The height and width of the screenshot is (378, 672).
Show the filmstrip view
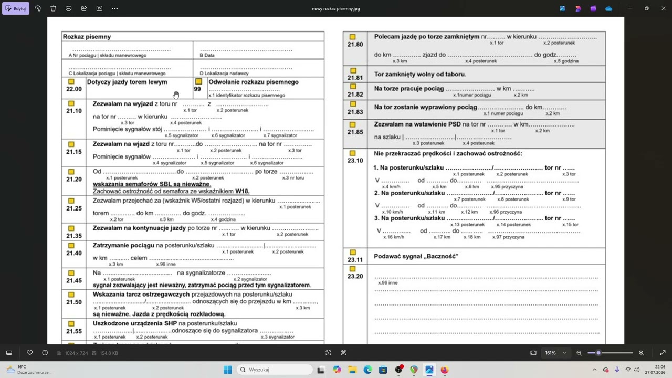click(x=9, y=353)
